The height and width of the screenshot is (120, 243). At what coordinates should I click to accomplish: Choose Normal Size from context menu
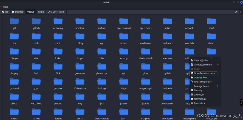pyautogui.click(x=205, y=99)
